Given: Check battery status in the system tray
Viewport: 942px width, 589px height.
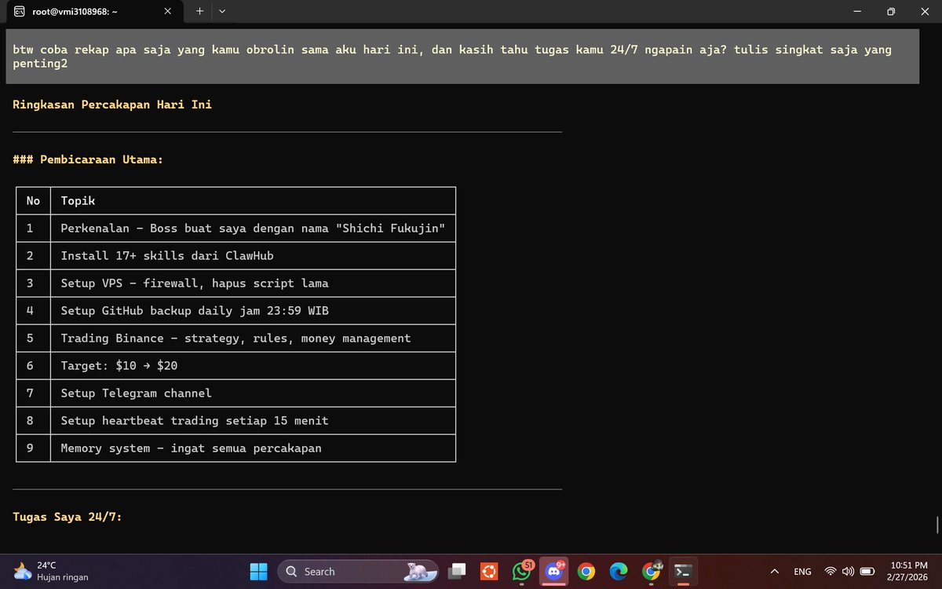Looking at the screenshot, I should click(x=867, y=571).
